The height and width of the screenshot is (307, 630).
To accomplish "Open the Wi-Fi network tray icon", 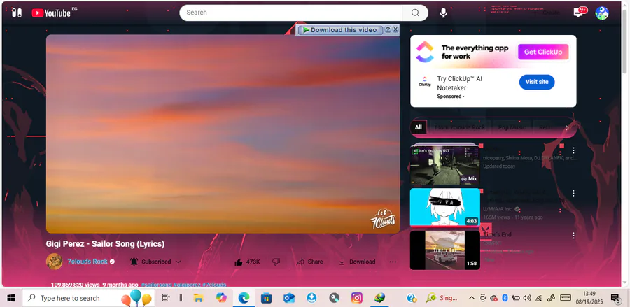I will 539,298.
